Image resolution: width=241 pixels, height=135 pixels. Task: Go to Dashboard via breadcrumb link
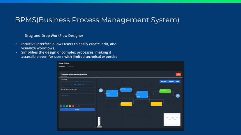point(61,67)
